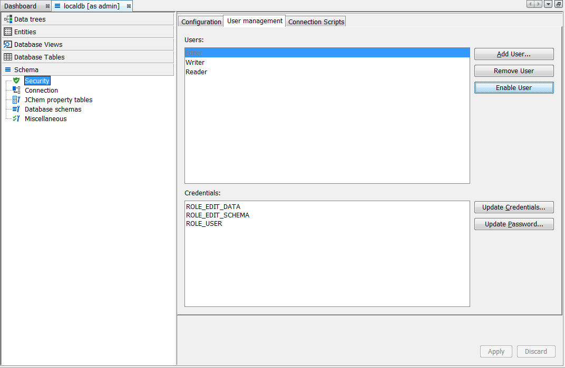Click the Database schemas wrench icon
This screenshot has height=368, width=565.
17,109
